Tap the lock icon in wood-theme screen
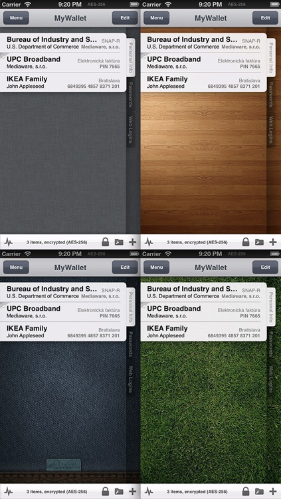The image size is (281, 499). (246, 242)
